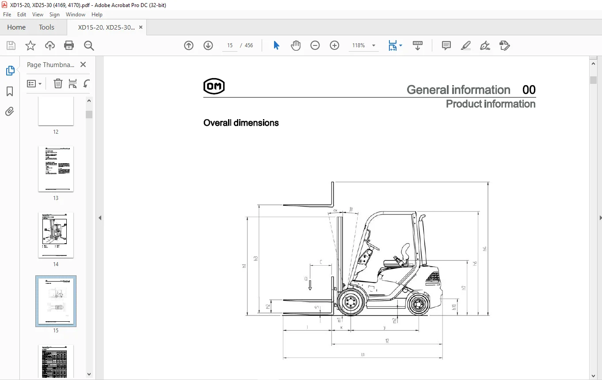Click the Overall dimensions heading

coord(241,123)
